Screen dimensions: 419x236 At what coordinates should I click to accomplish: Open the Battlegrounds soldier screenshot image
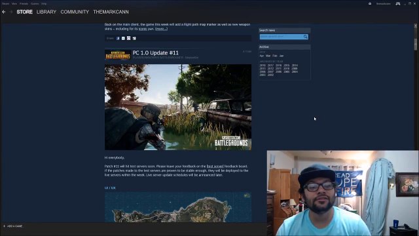pyautogui.click(x=178, y=107)
